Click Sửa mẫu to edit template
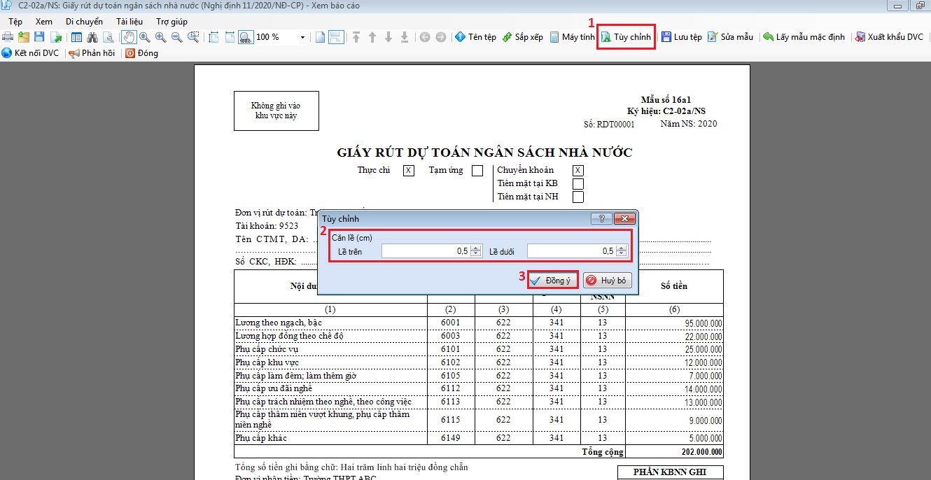The height and width of the screenshot is (480, 931). [730, 37]
